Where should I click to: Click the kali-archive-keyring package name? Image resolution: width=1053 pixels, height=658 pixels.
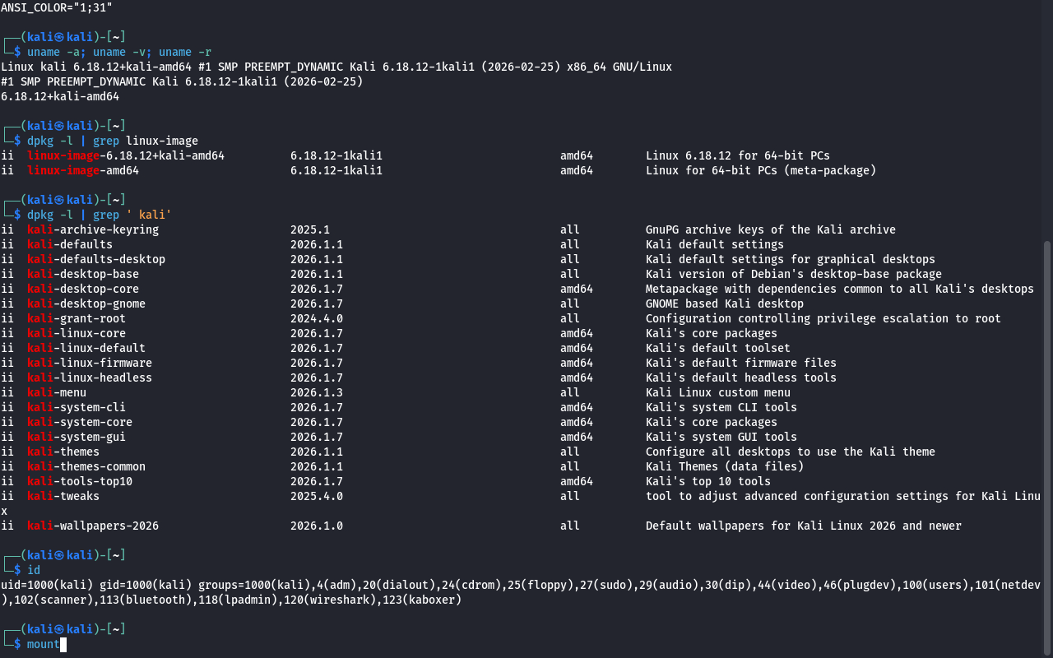tap(92, 229)
